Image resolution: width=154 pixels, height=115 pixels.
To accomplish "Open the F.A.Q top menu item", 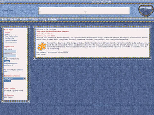I will pyautogui.click(x=43, y=20).
